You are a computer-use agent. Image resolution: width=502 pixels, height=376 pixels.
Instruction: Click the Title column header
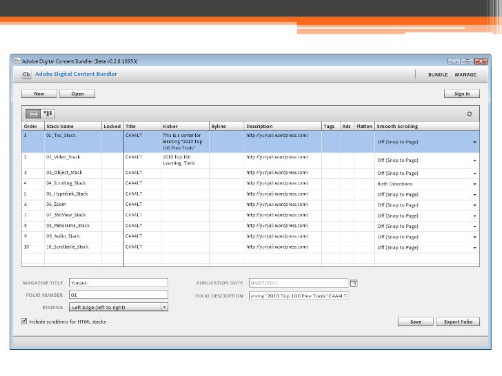click(x=142, y=126)
